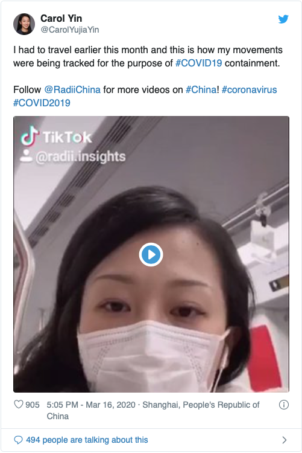Like the tweet with the heart icon
Image resolution: width=302 pixels, height=453 pixels.
(19, 405)
